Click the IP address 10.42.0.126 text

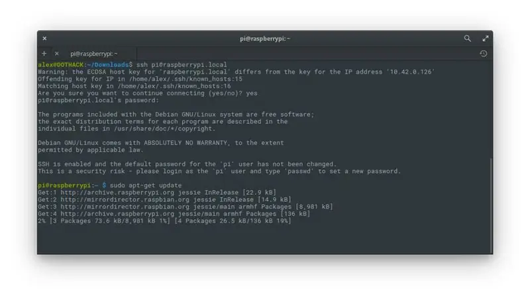pos(410,72)
